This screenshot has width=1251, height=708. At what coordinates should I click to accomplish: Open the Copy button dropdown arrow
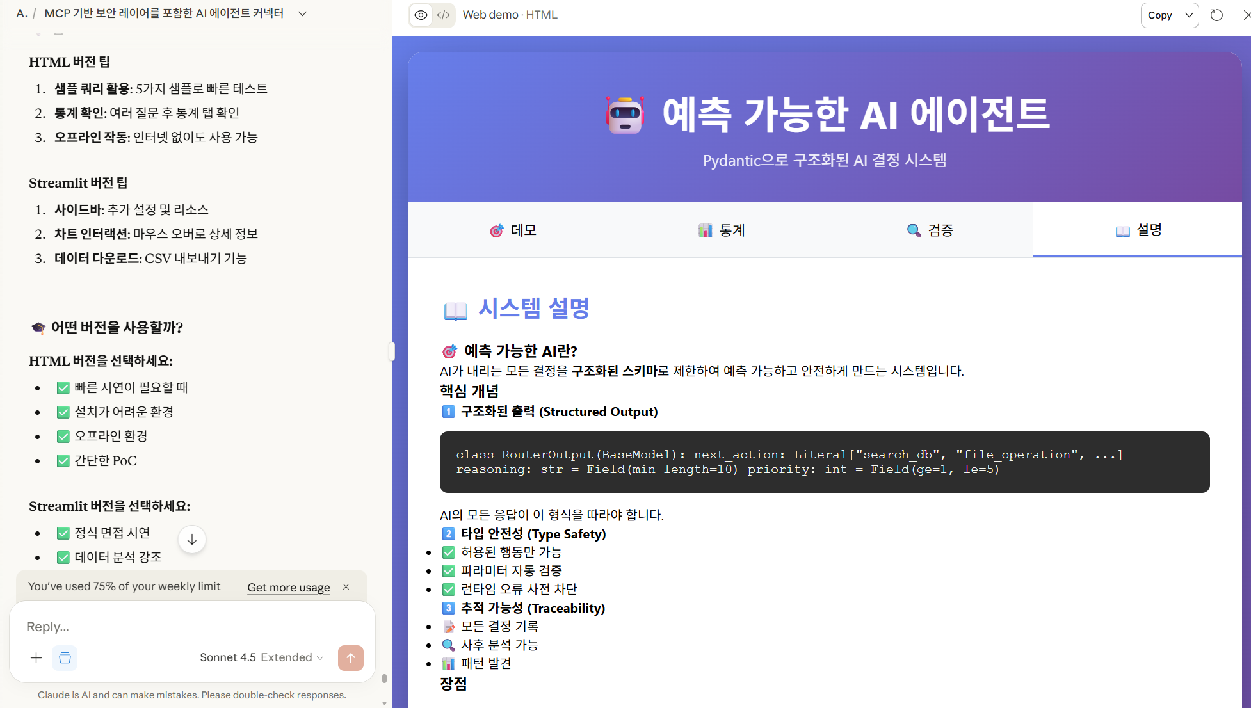point(1189,15)
